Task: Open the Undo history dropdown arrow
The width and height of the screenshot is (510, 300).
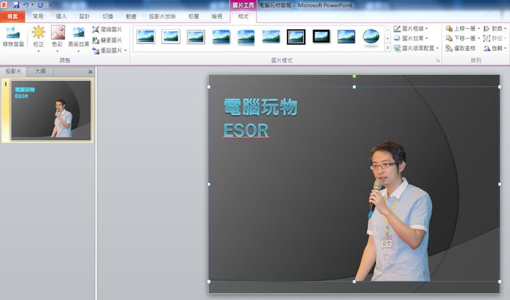Action: click(32, 5)
